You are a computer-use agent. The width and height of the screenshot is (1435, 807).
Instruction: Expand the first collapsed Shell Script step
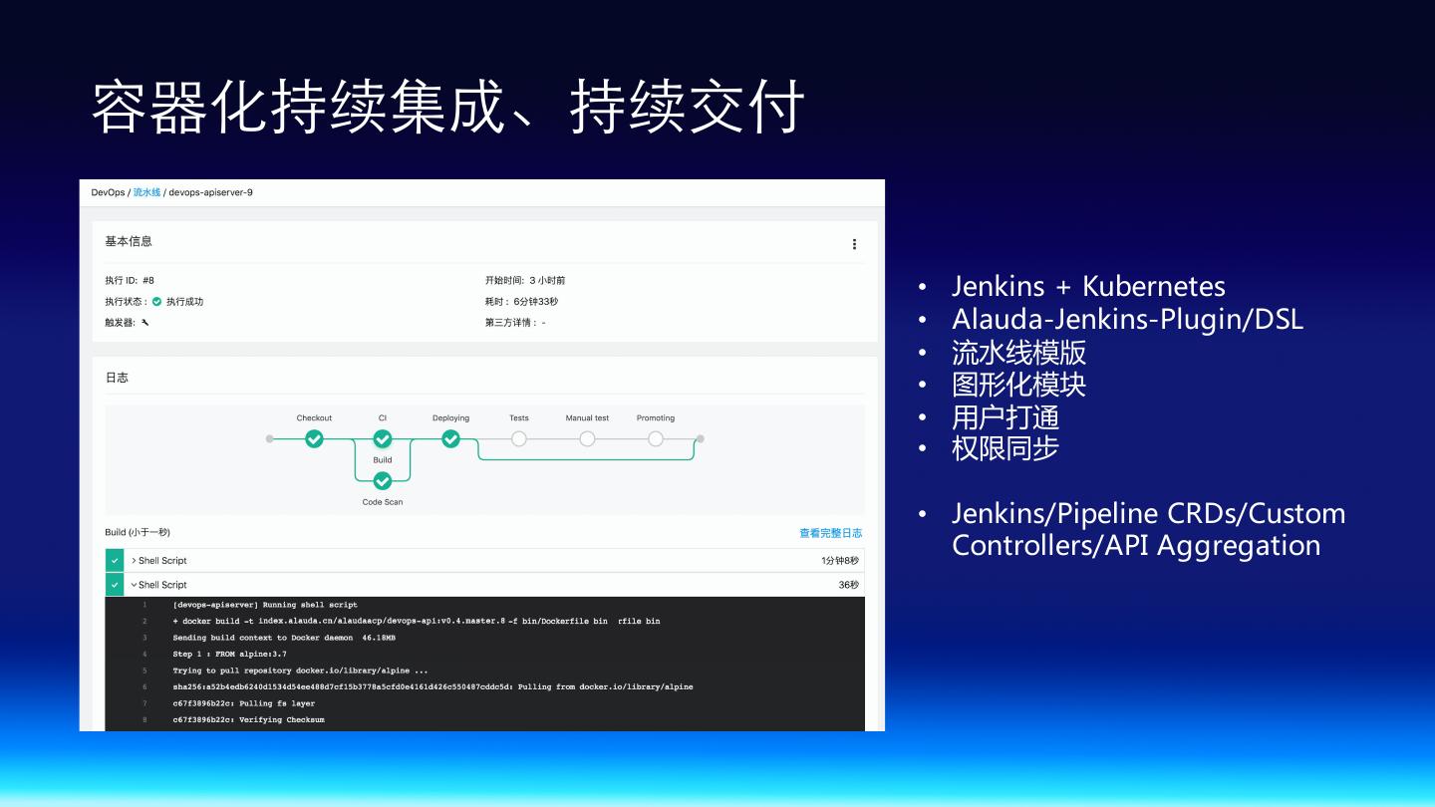pyautogui.click(x=134, y=561)
